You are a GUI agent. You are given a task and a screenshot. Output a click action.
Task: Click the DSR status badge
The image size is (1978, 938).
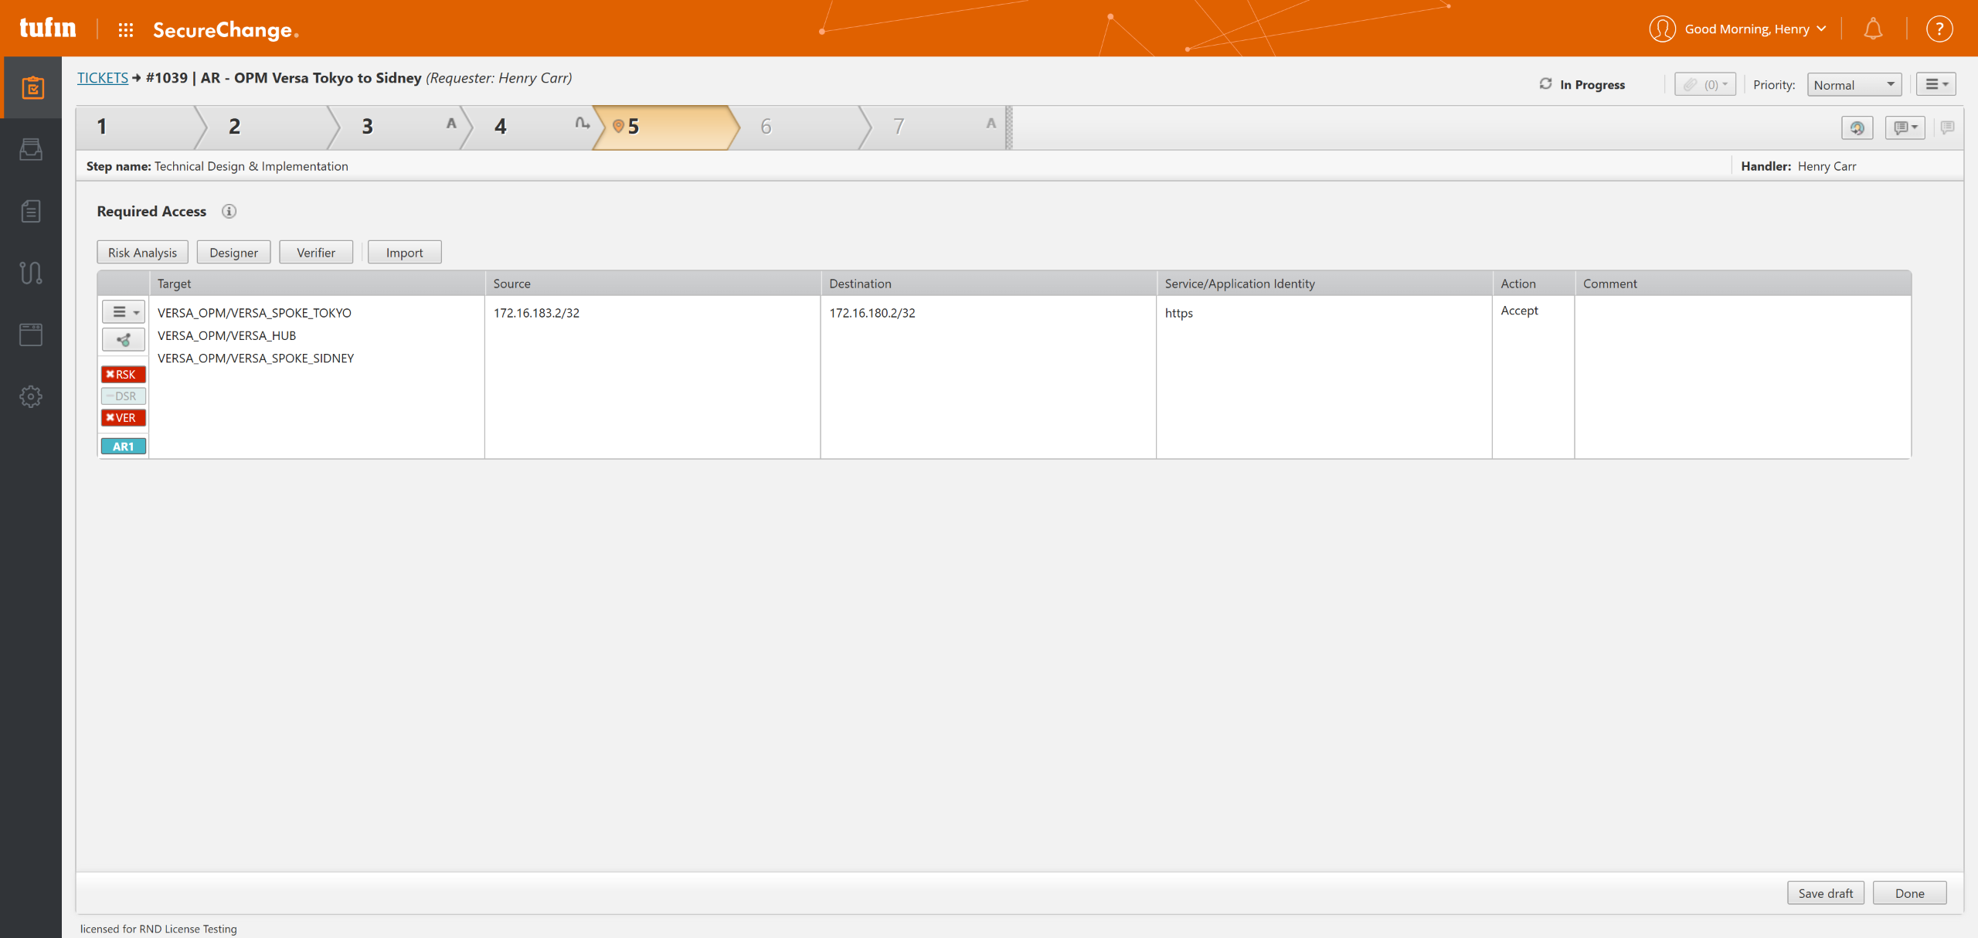tap(123, 396)
